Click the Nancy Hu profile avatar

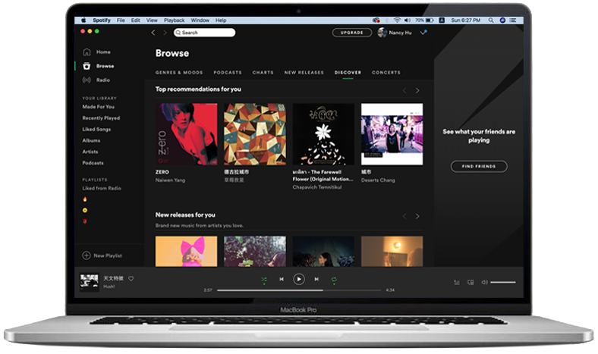point(382,33)
